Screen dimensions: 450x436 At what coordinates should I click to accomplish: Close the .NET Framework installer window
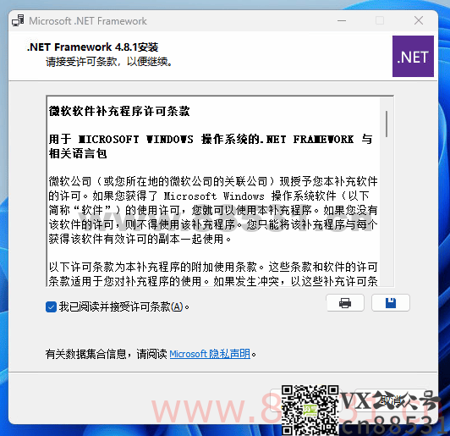click(x=419, y=20)
